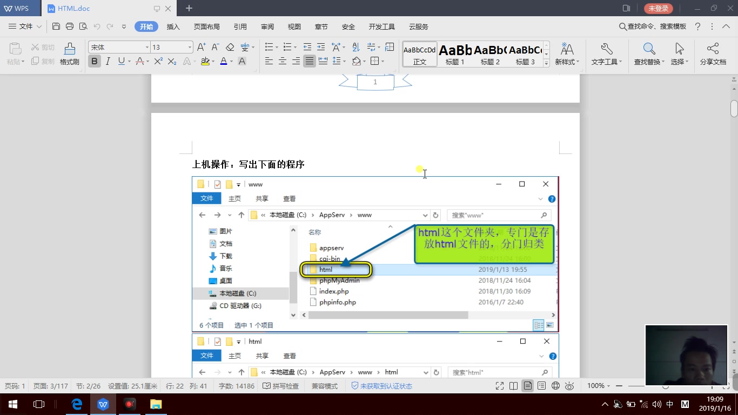The image size is (738, 415).
Task: Switch to the WPS home tab
Action: (21, 8)
